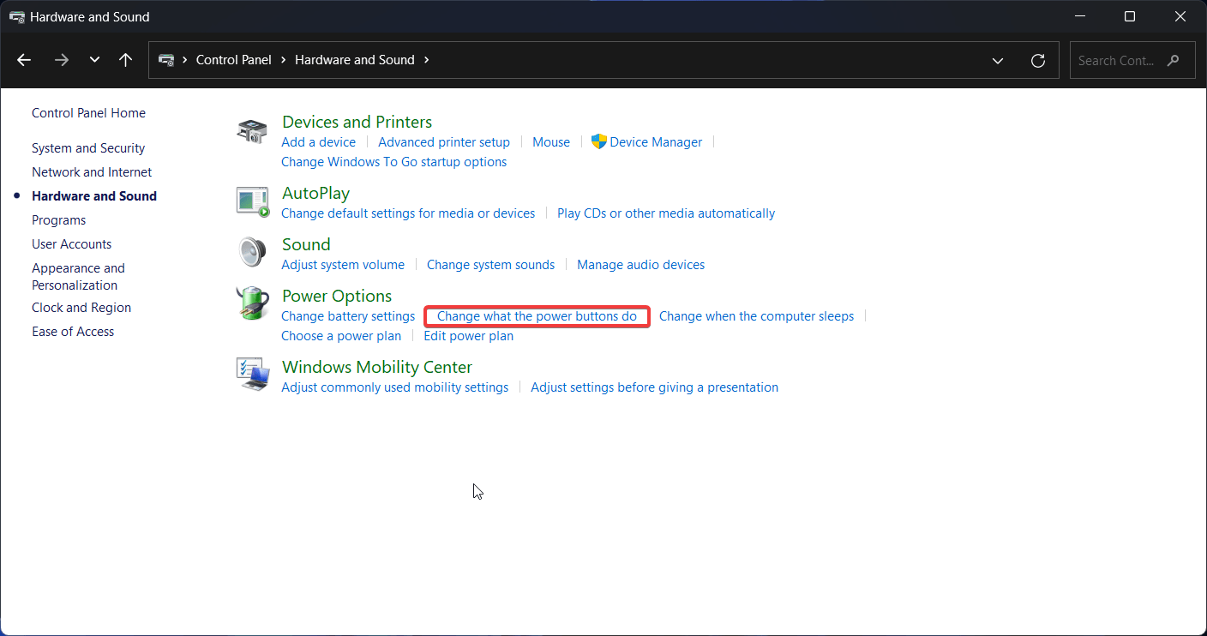Click the search magnifier icon
The width and height of the screenshot is (1207, 636).
tap(1174, 60)
